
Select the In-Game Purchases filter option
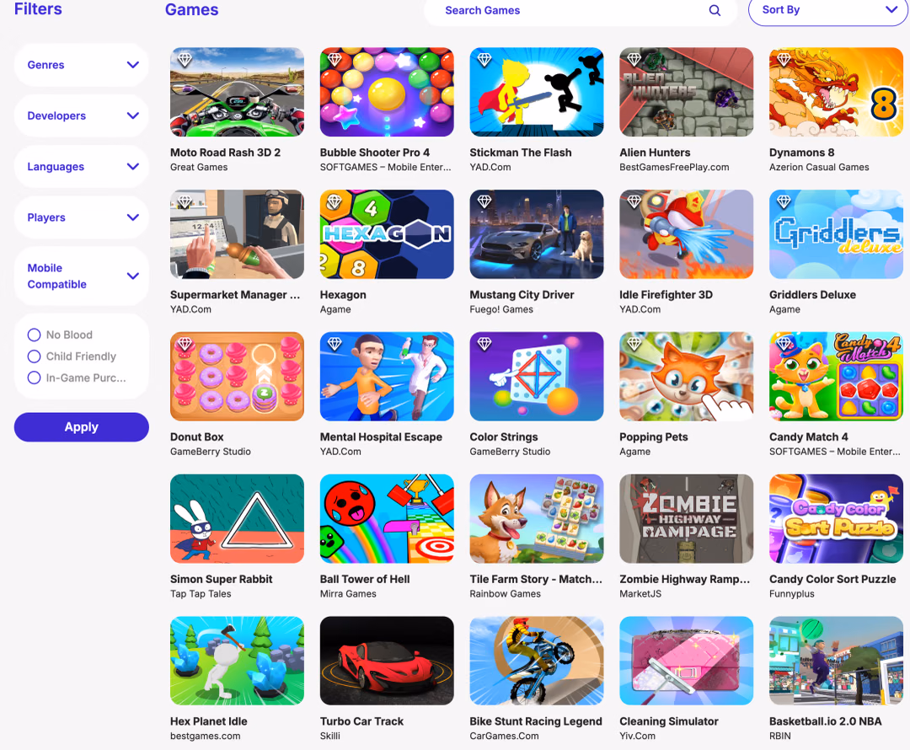pos(35,378)
